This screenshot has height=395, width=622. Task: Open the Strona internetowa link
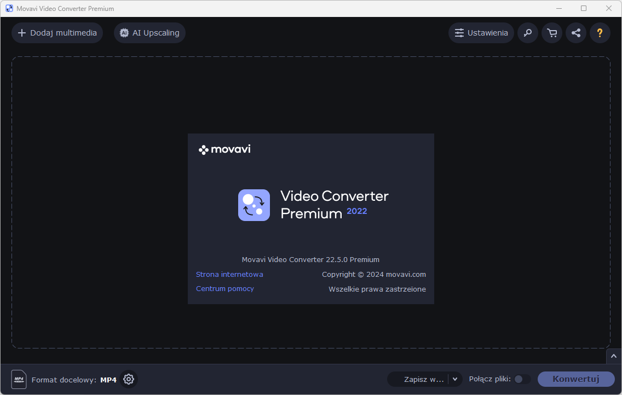[229, 274]
